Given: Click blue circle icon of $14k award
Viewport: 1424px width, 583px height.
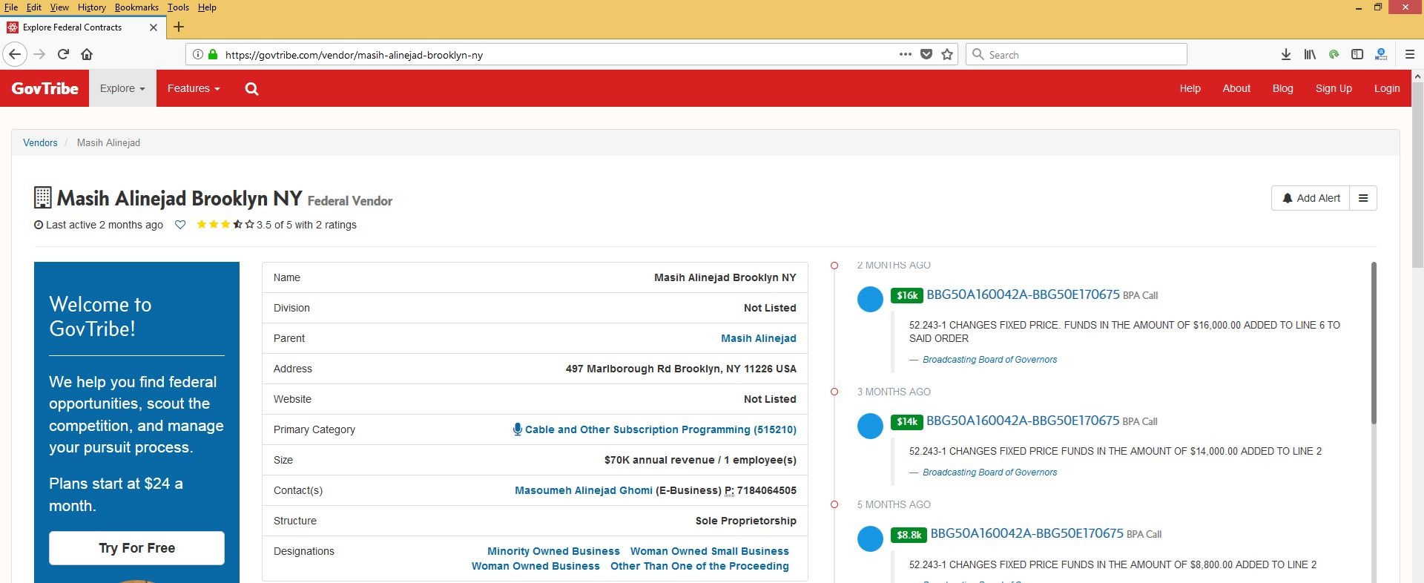Looking at the screenshot, I should click(870, 426).
